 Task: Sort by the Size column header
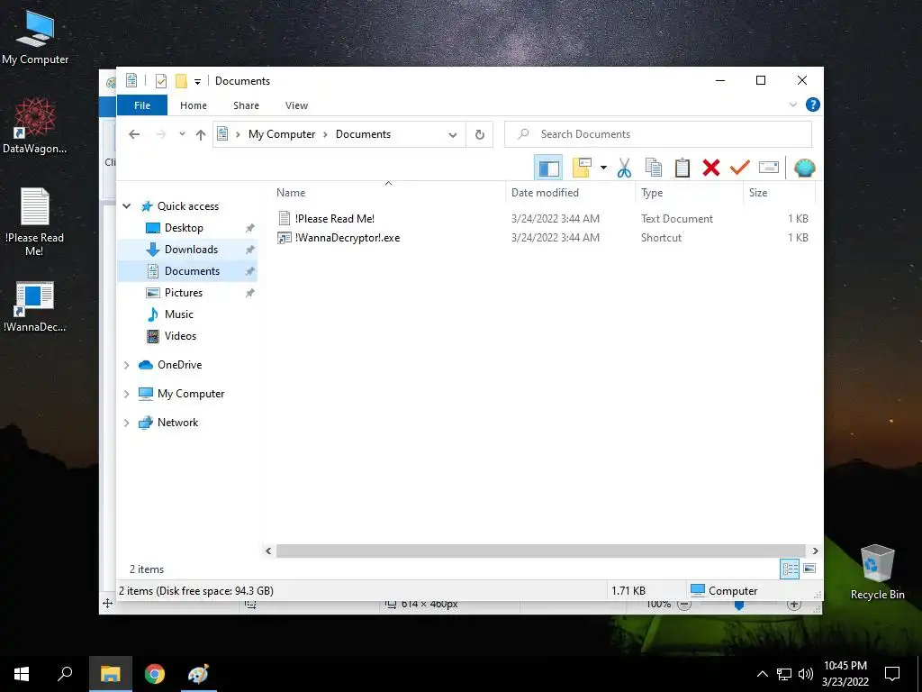coord(779,193)
